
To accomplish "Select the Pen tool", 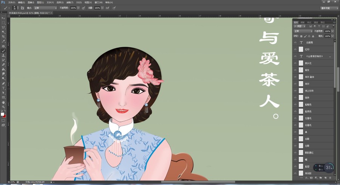I will (3, 84).
